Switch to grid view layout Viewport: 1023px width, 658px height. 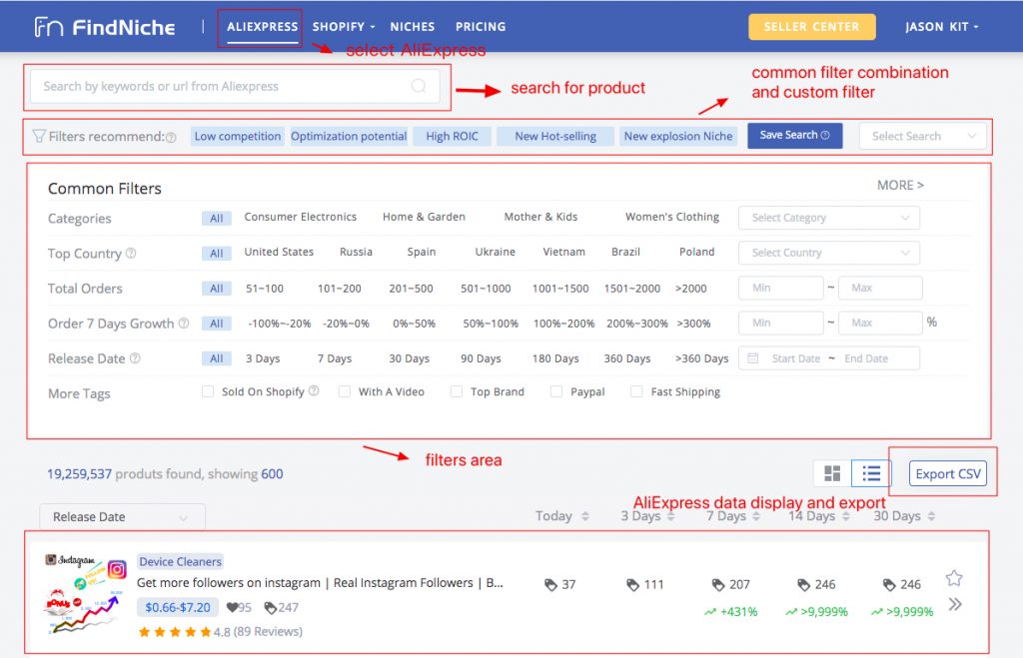tap(832, 473)
